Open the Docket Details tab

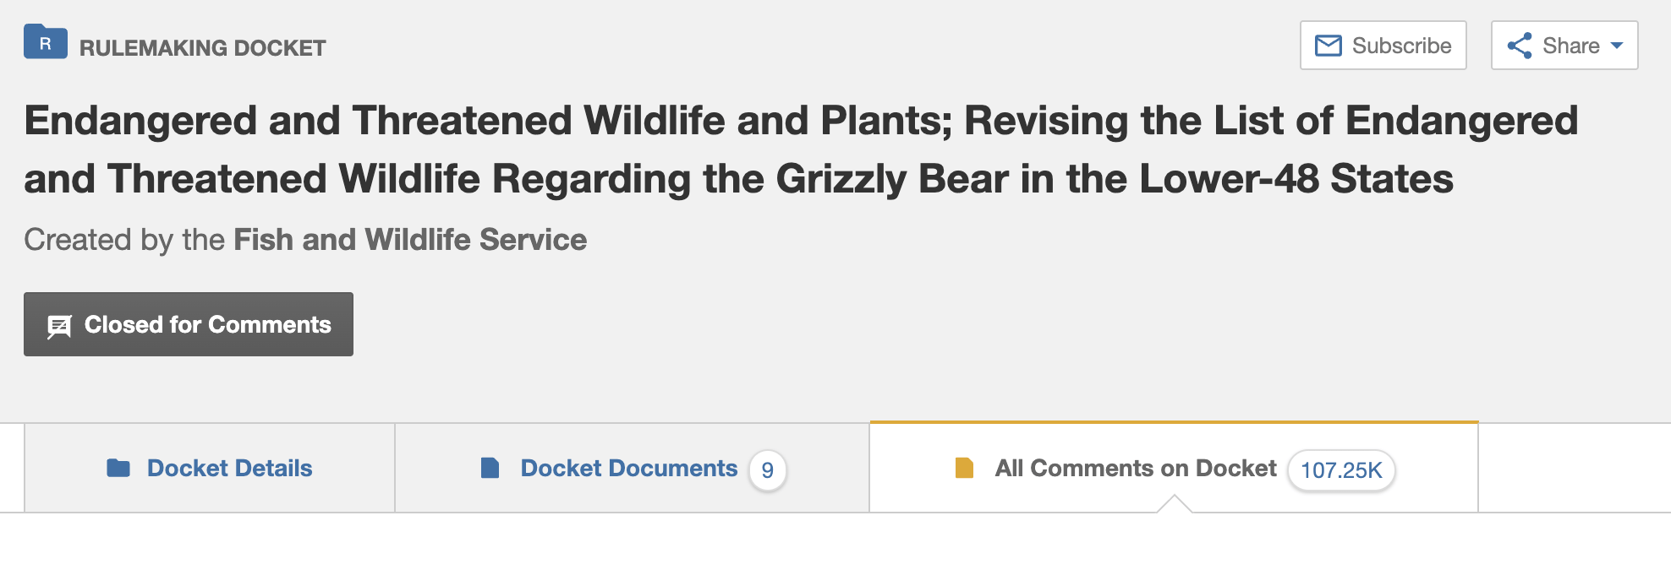coord(210,468)
